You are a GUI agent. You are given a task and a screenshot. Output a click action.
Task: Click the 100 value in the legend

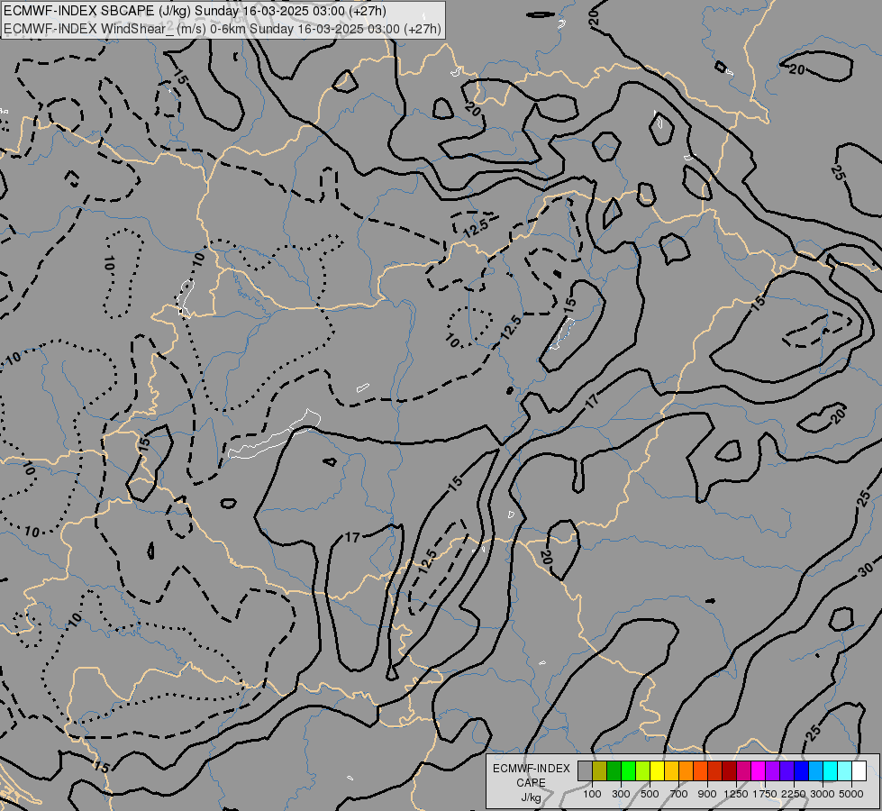click(x=592, y=794)
